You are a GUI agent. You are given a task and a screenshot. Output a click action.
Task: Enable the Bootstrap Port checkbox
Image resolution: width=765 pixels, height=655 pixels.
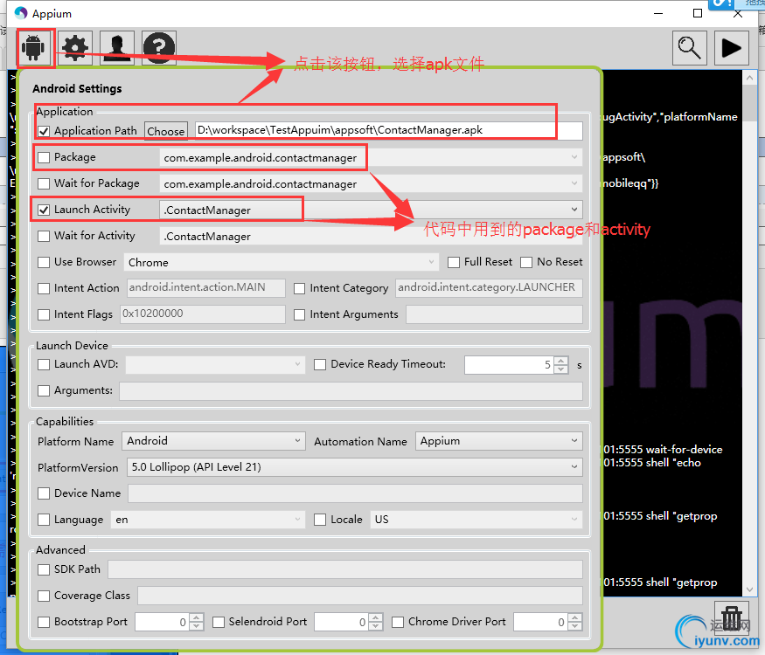click(x=44, y=622)
